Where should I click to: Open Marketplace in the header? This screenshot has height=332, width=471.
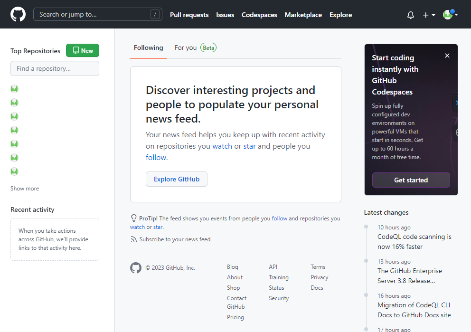pos(303,15)
